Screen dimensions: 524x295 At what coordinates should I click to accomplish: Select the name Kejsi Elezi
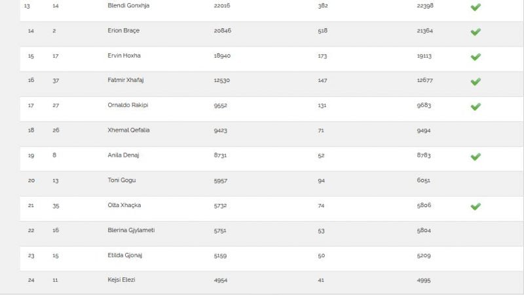point(121,280)
